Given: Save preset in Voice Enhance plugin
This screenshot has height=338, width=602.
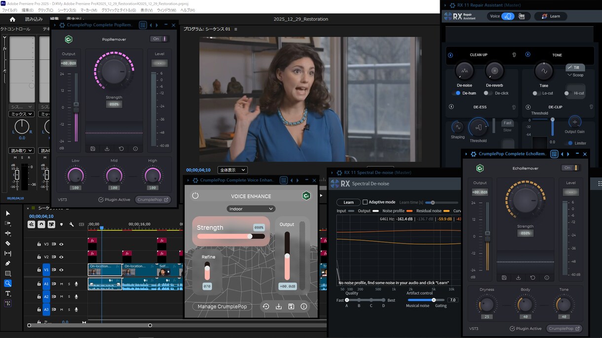Looking at the screenshot, I should [x=291, y=306].
